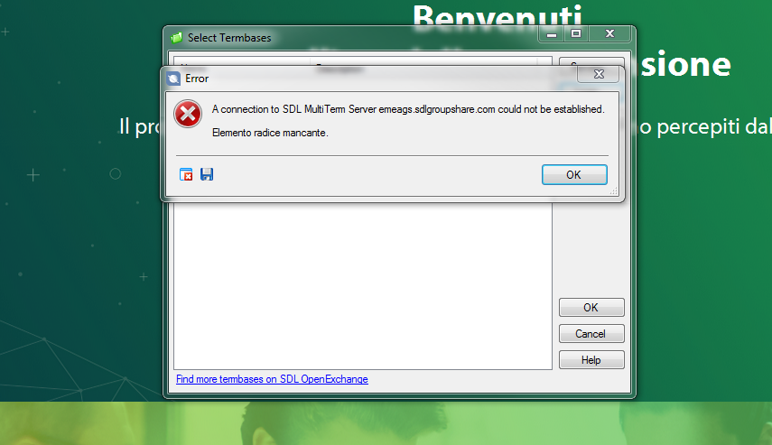Click 'Elemento radice mancante.' error text
This screenshot has height=445, width=772.
(x=270, y=133)
